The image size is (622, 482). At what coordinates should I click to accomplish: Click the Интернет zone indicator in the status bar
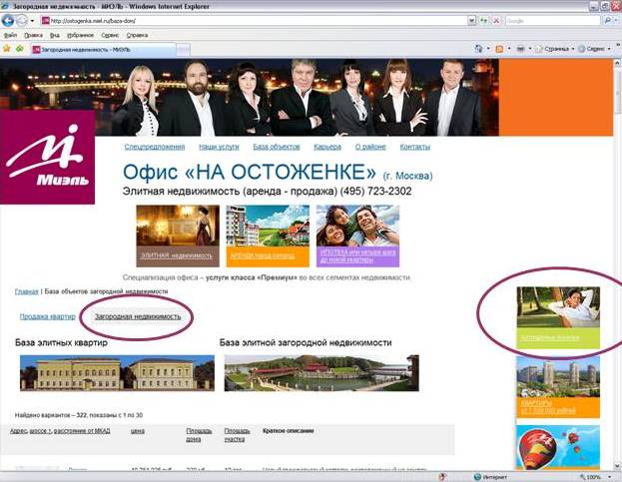click(490, 477)
